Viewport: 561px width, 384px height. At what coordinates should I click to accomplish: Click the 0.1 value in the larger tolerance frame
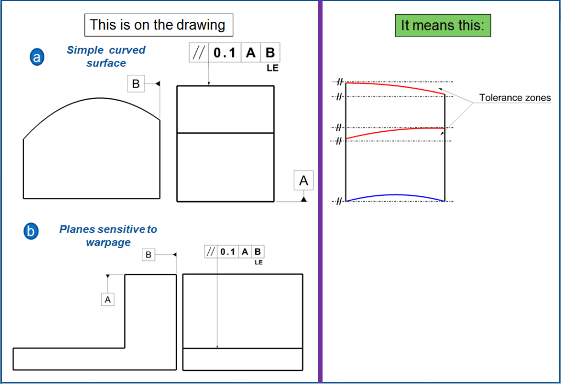pyautogui.click(x=224, y=53)
